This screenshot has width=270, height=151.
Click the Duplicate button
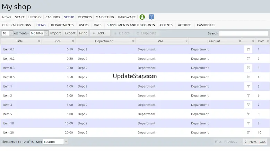click(146, 33)
